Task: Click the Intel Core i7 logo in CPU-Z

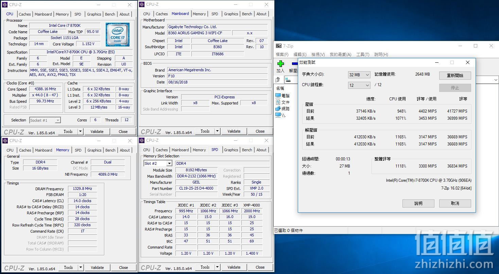Action: click(x=118, y=35)
